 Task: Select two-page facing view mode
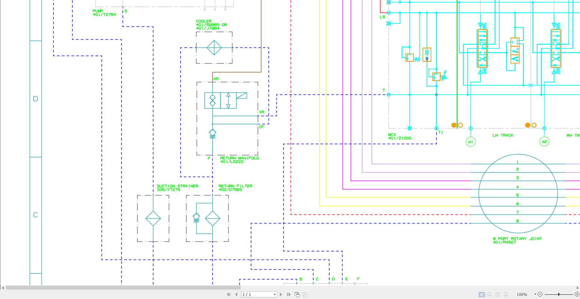[x=498, y=294]
